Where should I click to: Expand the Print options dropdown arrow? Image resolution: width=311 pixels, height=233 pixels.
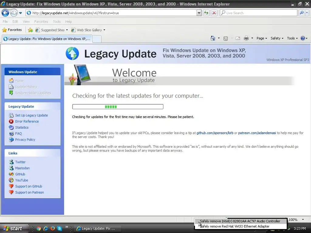point(252,38)
